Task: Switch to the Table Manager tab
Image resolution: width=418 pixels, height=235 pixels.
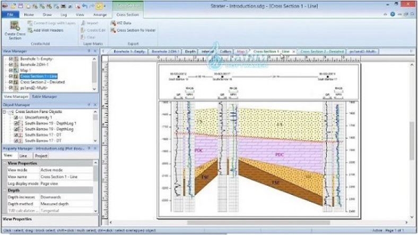Action: tap(40, 97)
